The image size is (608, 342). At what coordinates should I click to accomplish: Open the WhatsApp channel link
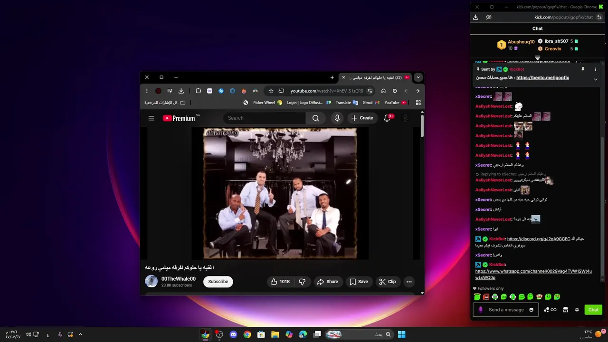[533, 275]
